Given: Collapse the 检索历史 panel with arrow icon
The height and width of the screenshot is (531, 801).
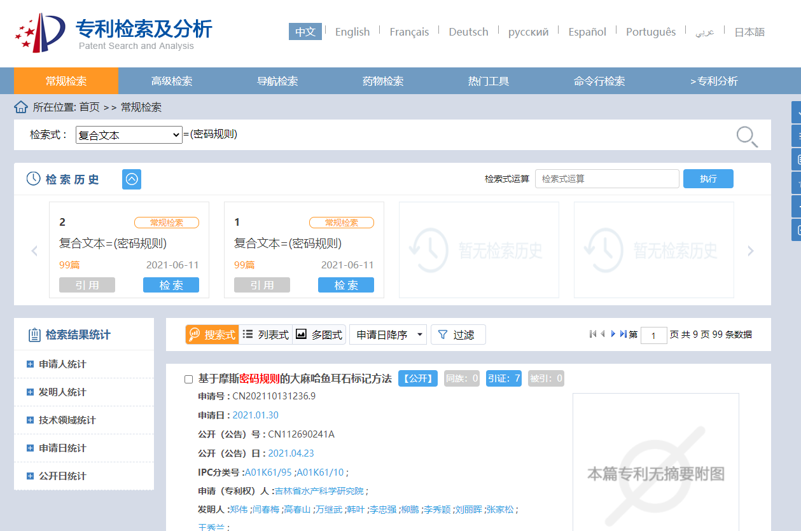Looking at the screenshot, I should pyautogui.click(x=131, y=179).
